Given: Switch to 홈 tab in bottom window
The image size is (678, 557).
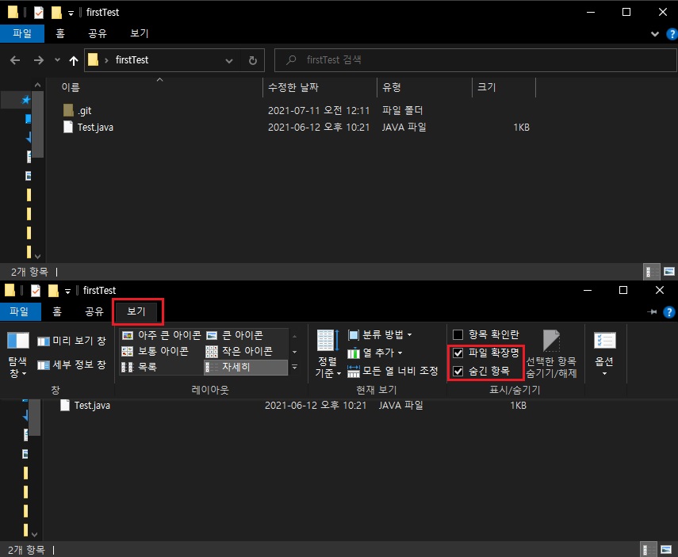Looking at the screenshot, I should tap(57, 311).
